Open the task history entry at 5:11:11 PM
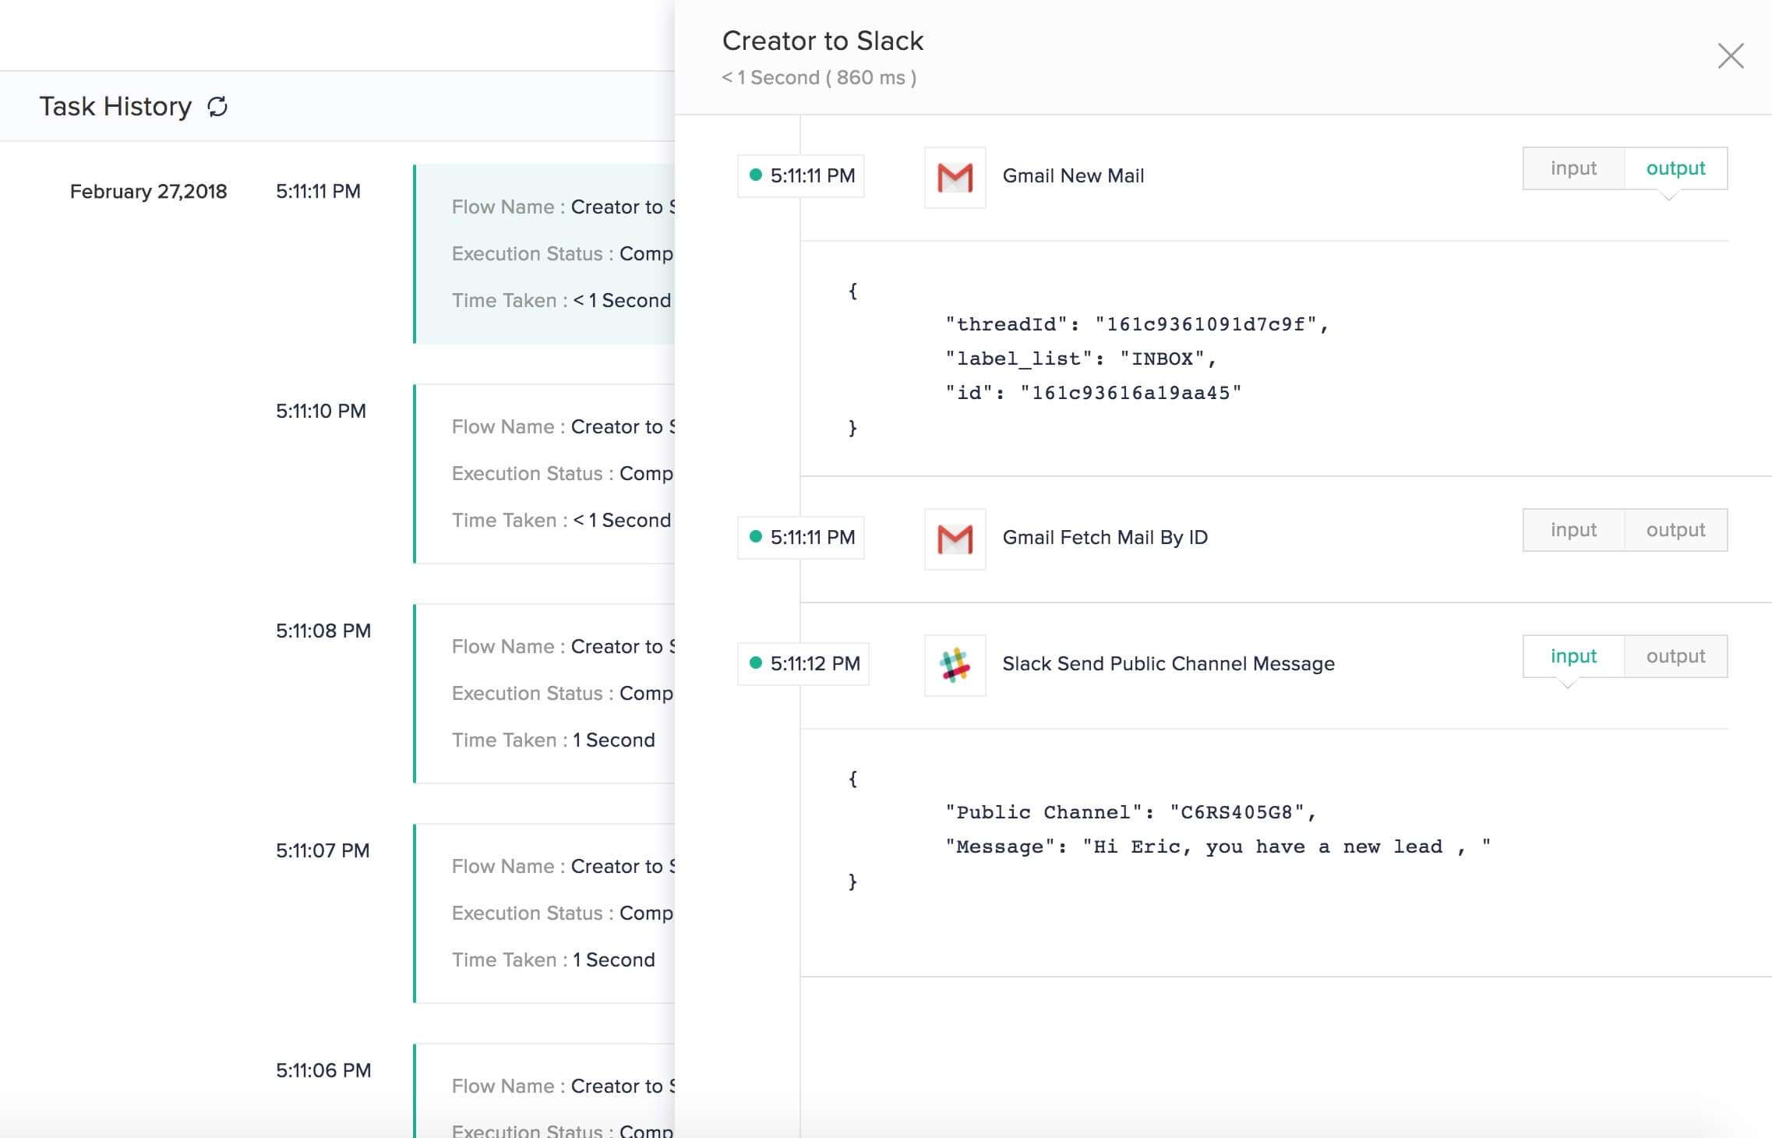This screenshot has height=1138, width=1772. (544, 254)
